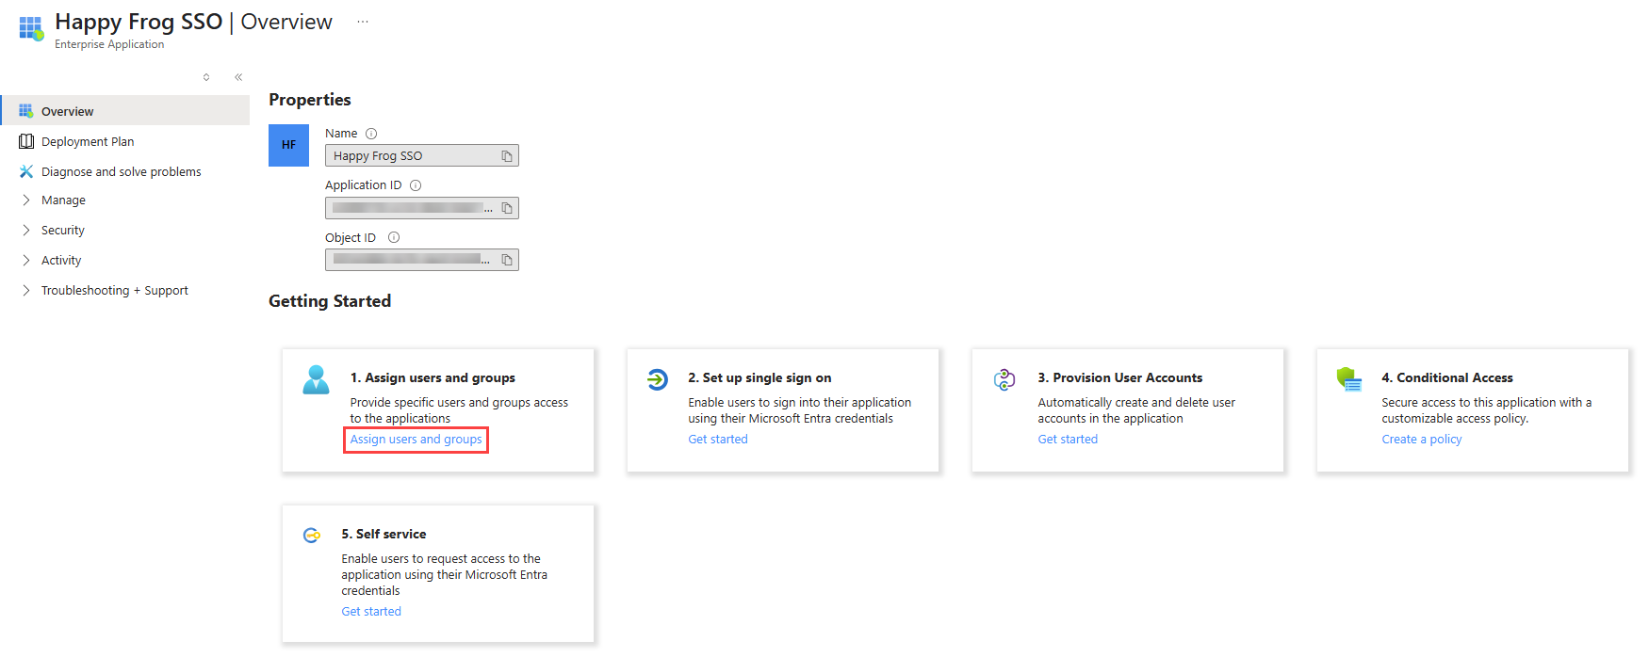
Task: Click the 'Happy Frog SSO | Overview' page title
Action: coord(193,22)
